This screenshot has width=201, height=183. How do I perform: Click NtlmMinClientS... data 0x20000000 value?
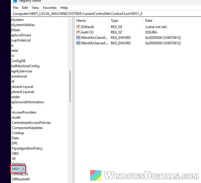163,38
